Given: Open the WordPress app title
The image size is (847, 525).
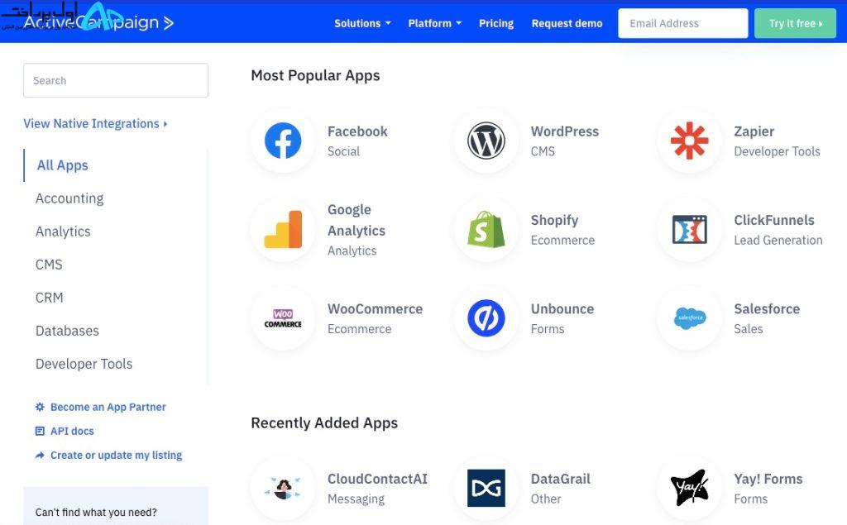Looking at the screenshot, I should (x=564, y=131).
